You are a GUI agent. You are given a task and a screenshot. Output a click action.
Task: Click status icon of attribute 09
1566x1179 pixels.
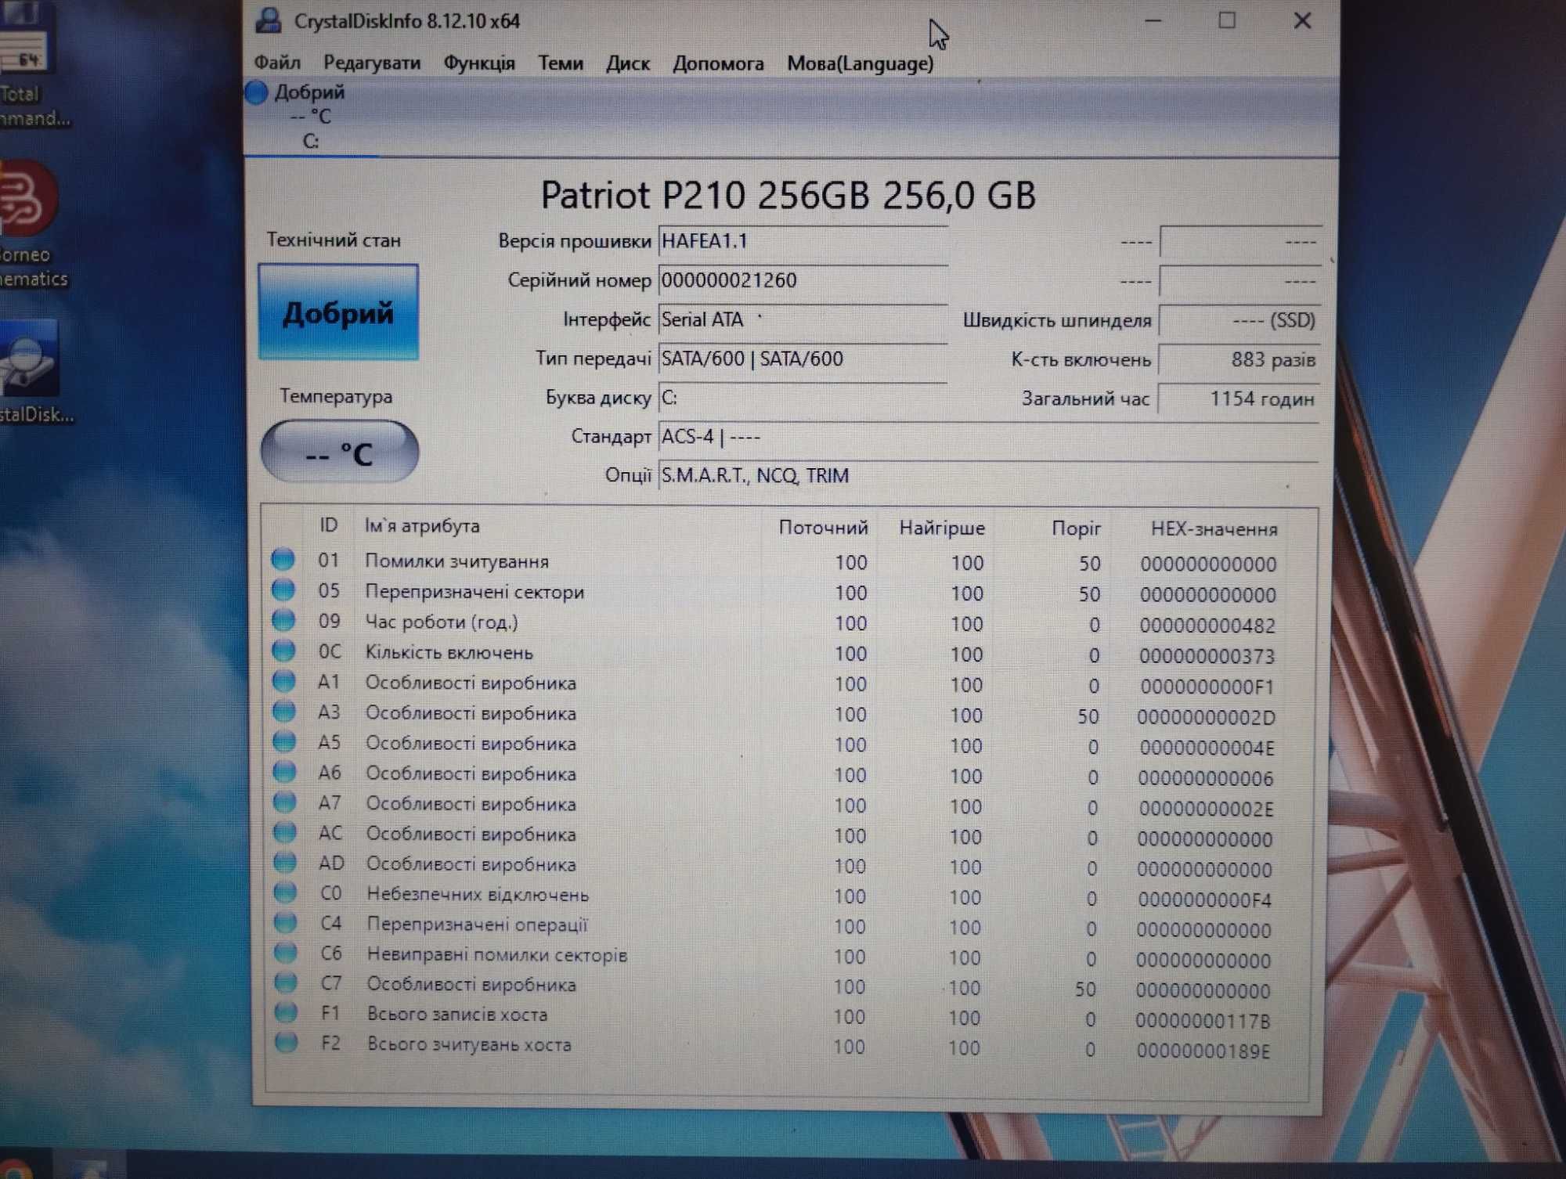[283, 621]
